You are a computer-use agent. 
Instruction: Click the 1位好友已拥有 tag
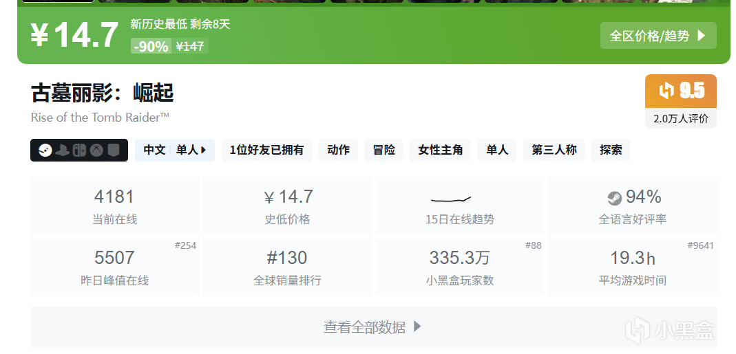[266, 150]
